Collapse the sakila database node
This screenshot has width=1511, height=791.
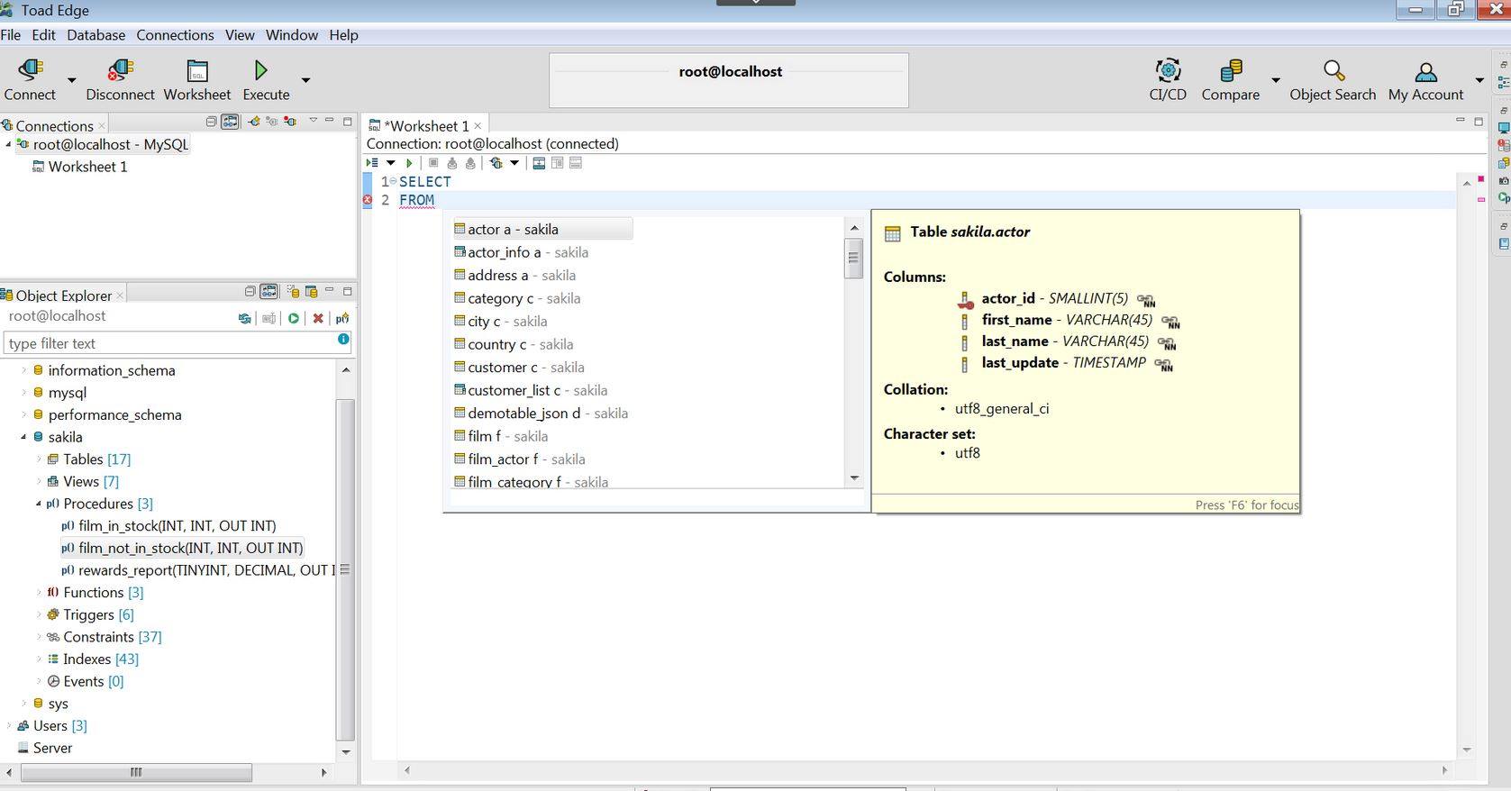click(x=23, y=437)
